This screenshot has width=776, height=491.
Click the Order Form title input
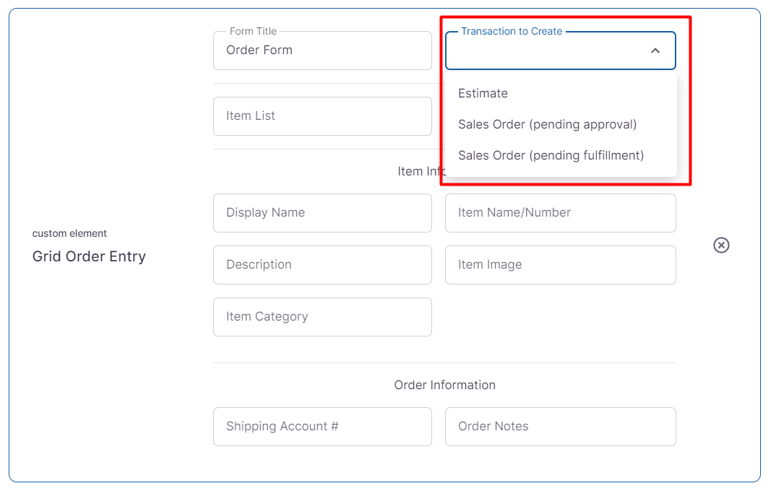322,51
